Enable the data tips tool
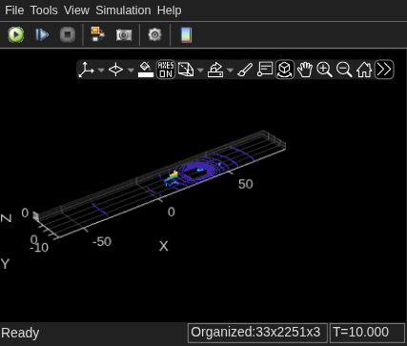 [x=265, y=70]
